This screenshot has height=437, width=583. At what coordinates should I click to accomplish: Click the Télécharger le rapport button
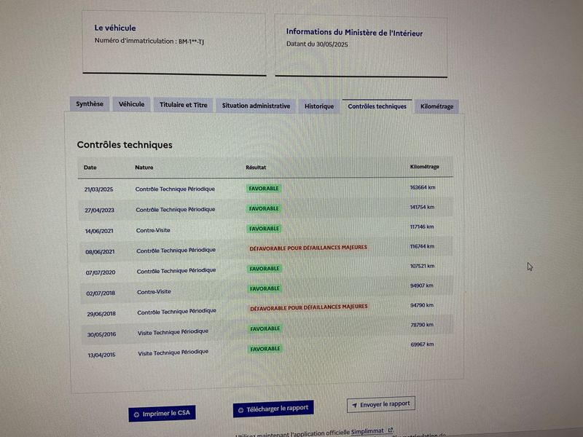pyautogui.click(x=273, y=409)
